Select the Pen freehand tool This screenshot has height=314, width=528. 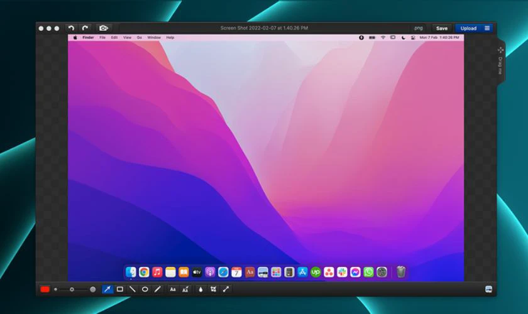pos(158,290)
